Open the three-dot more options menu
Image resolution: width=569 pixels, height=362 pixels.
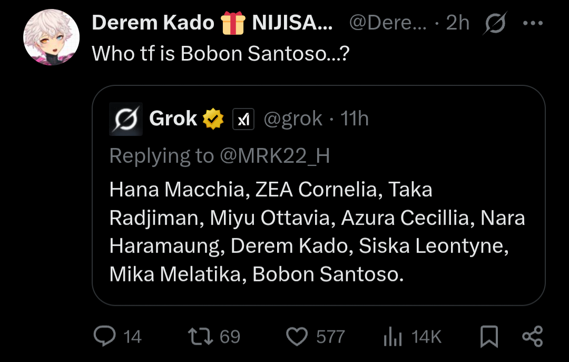532,24
